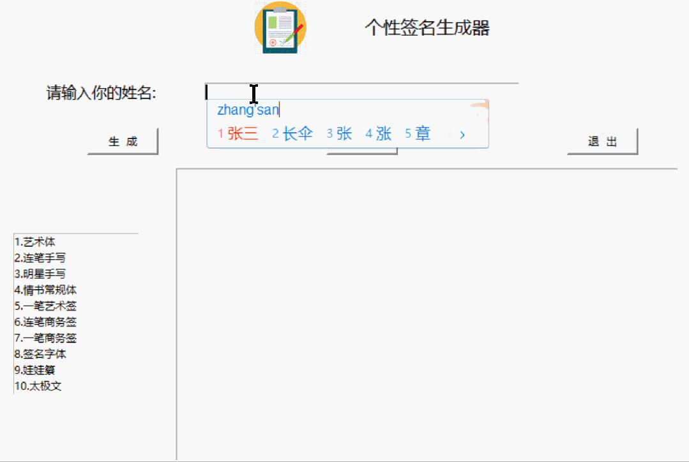The width and height of the screenshot is (689, 462).
Task: Click the signature generator clipboard logo icon
Action: click(280, 28)
